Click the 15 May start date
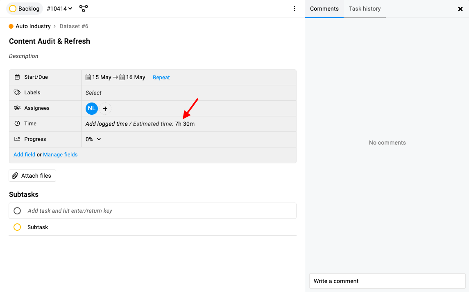 click(102, 78)
